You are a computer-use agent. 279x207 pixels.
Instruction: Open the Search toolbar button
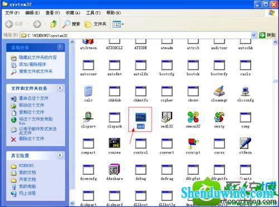click(71, 24)
